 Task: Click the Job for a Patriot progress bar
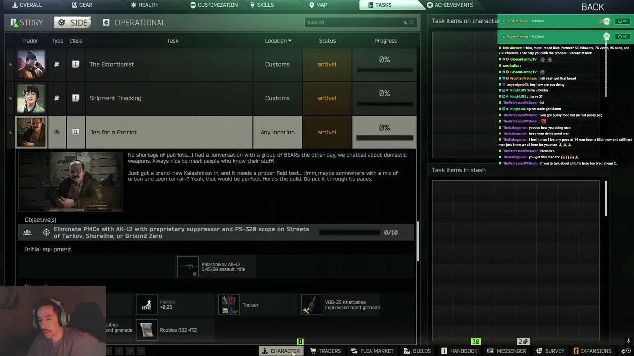click(x=384, y=138)
